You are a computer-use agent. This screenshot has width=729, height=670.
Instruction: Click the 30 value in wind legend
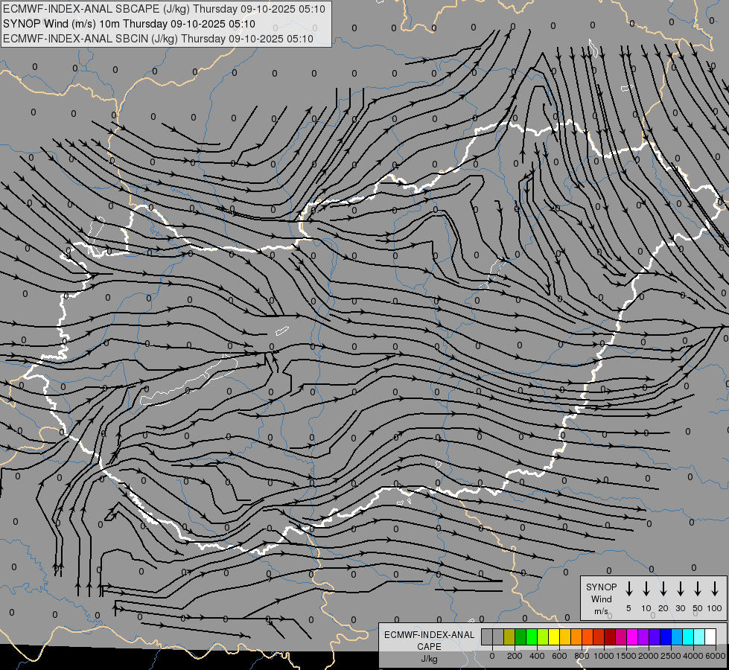coord(681,608)
